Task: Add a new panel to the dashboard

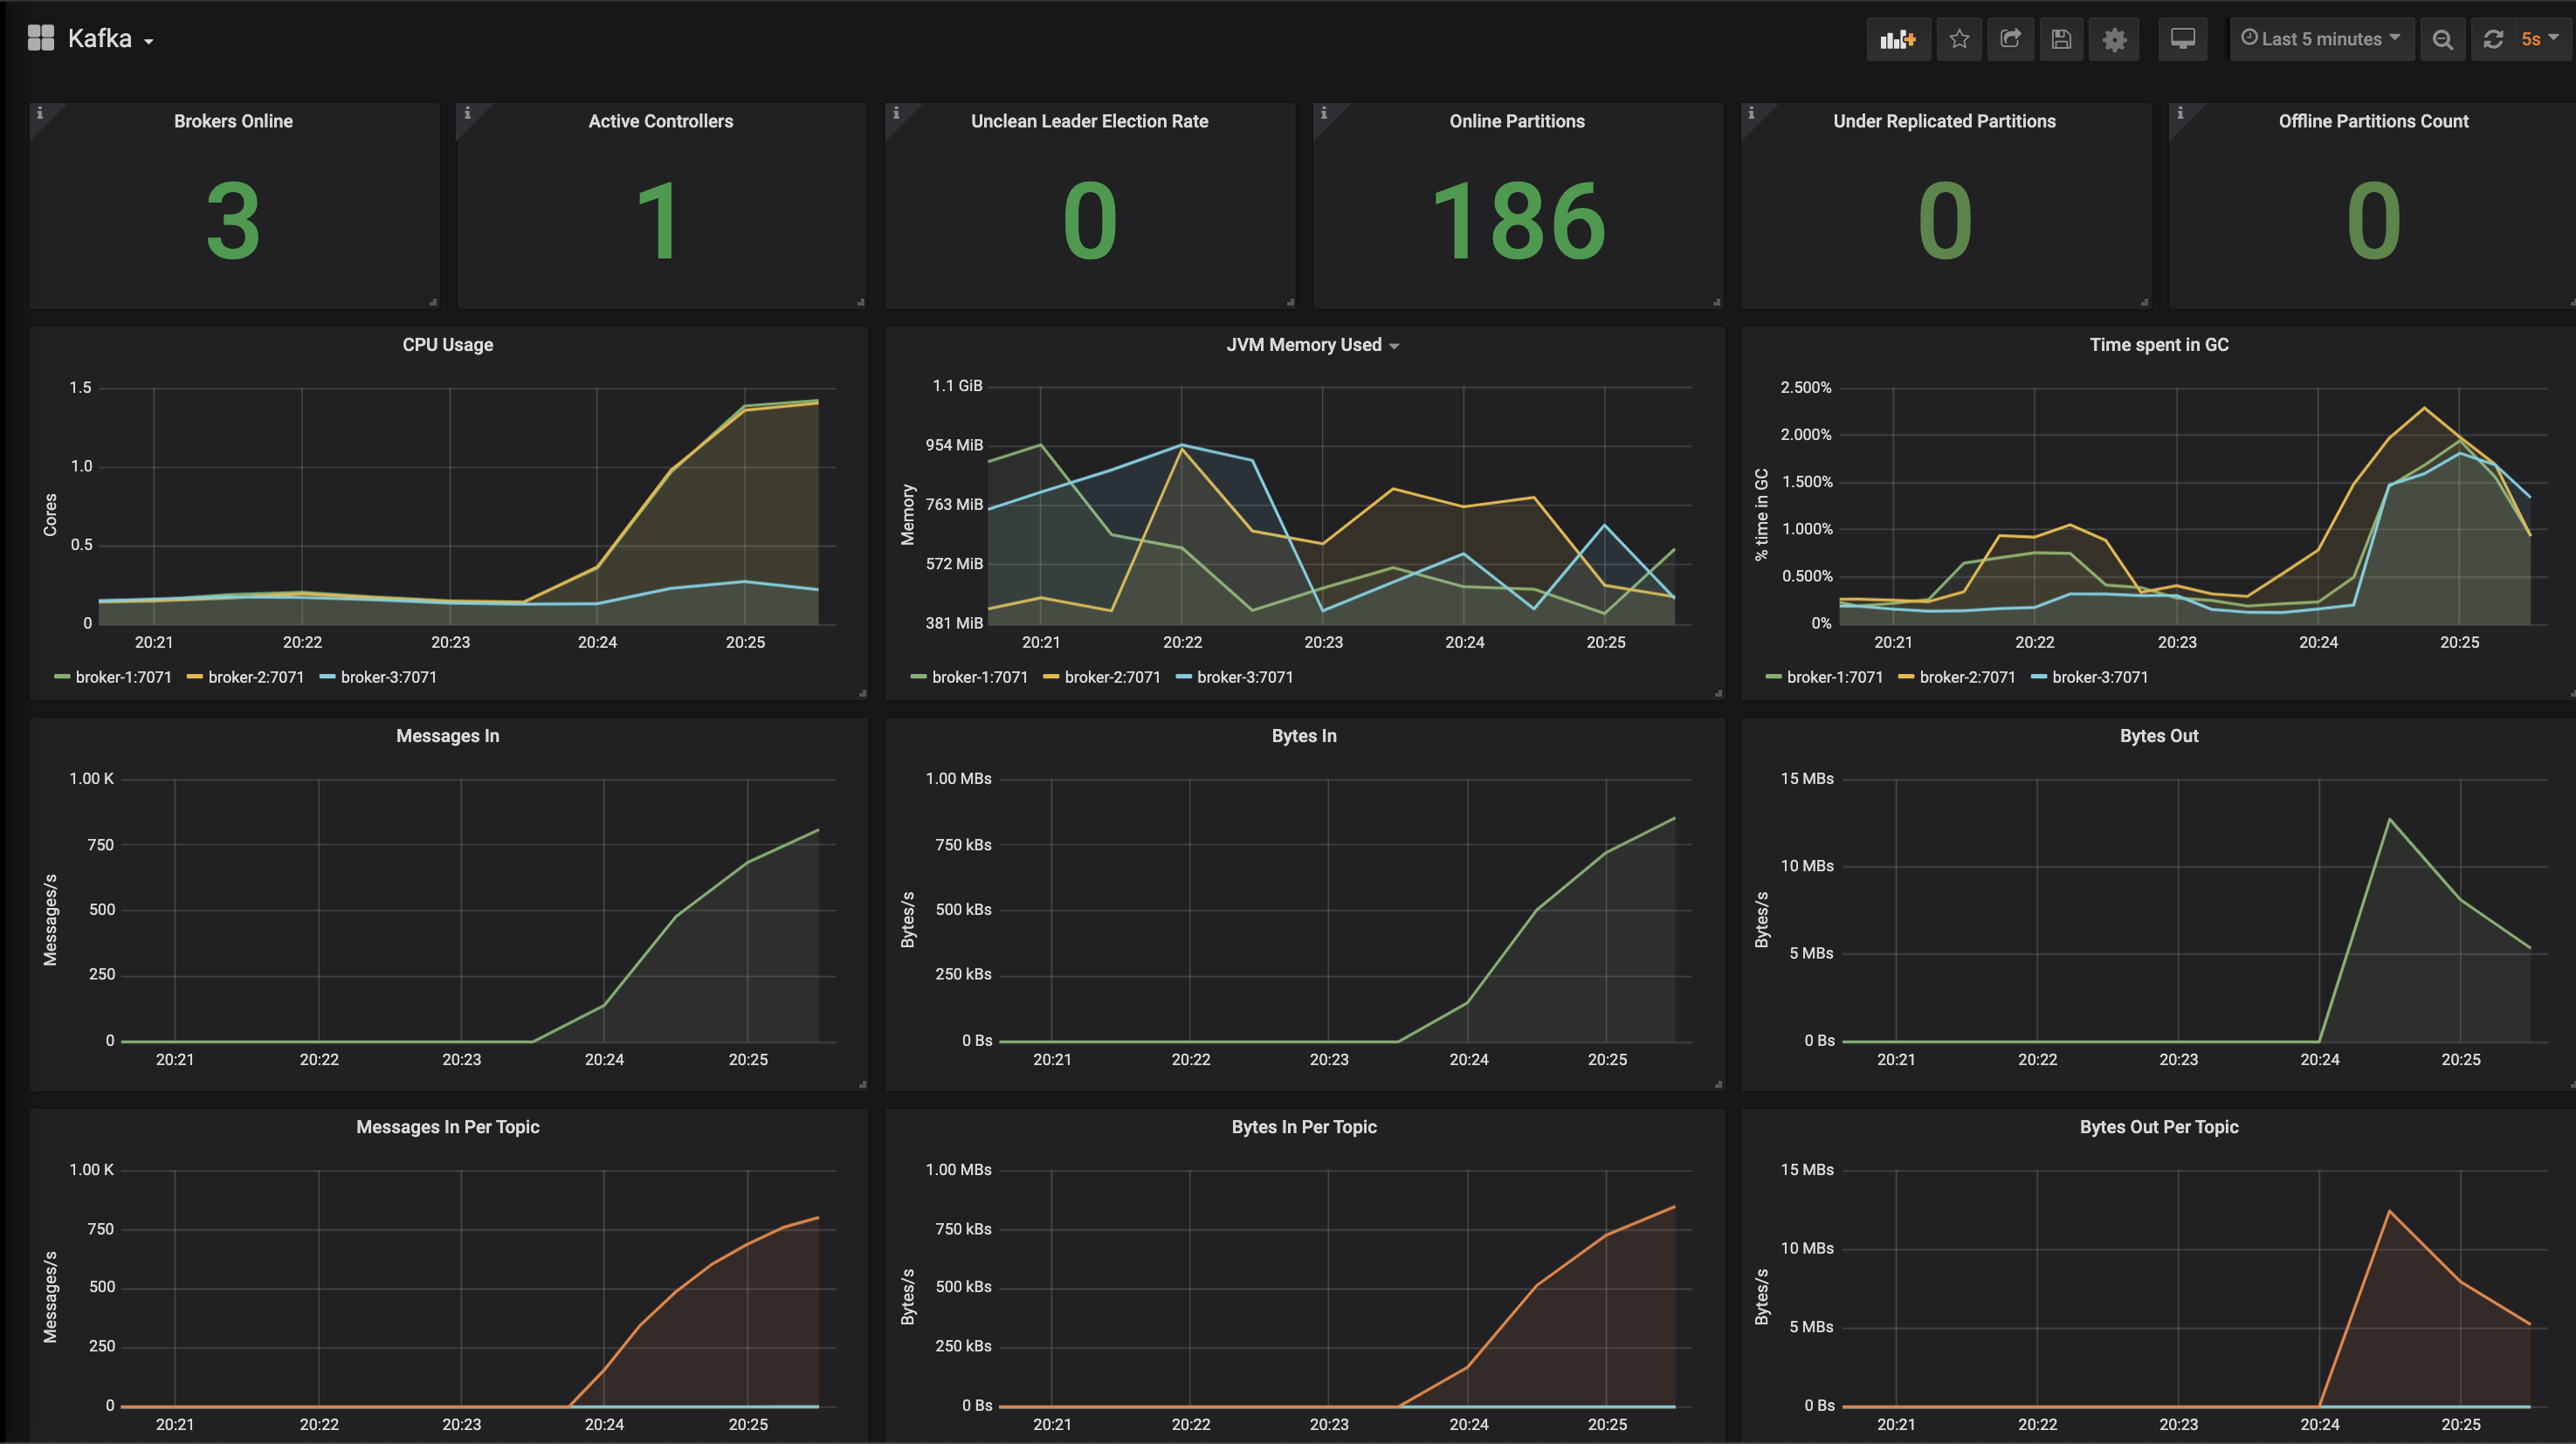Action: tap(1897, 39)
